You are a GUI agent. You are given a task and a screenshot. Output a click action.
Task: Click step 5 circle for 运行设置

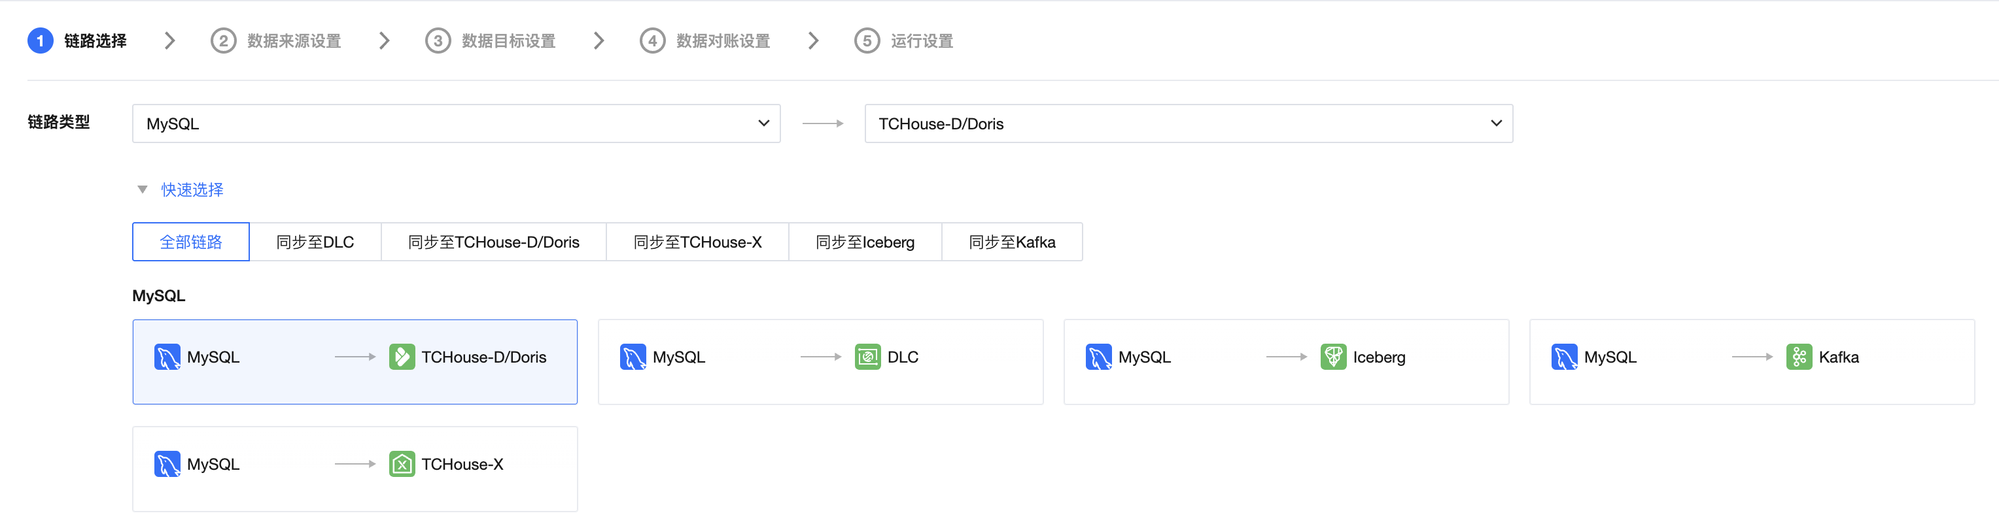pyautogui.click(x=867, y=41)
